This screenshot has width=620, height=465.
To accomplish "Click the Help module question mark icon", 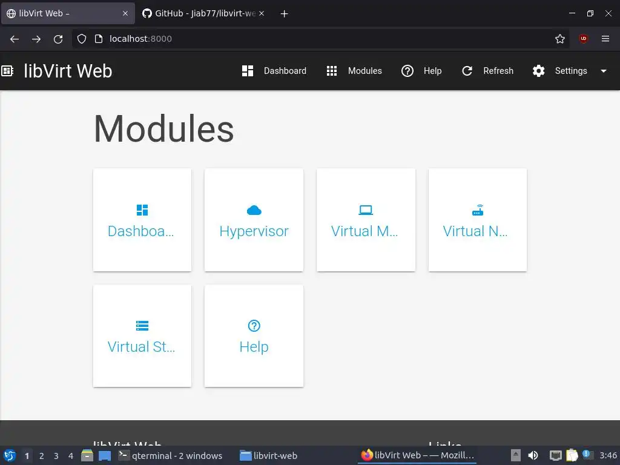I will point(254,326).
